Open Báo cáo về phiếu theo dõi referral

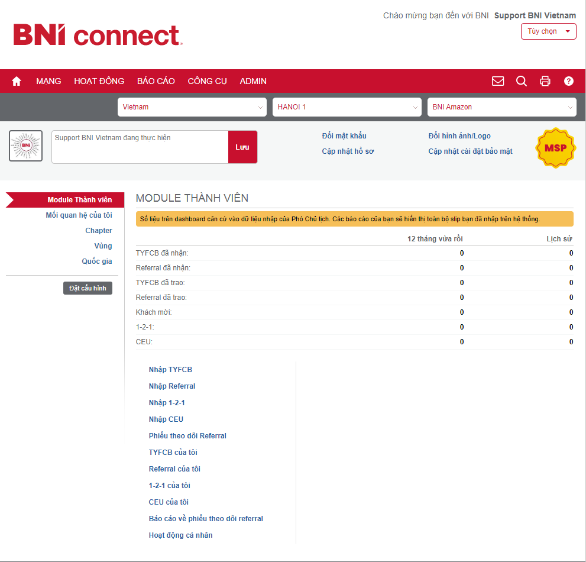tap(206, 519)
